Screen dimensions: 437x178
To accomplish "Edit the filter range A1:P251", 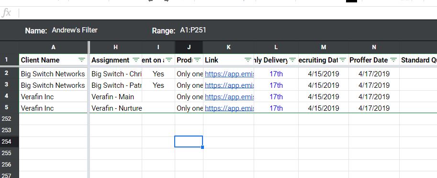I will click(193, 30).
